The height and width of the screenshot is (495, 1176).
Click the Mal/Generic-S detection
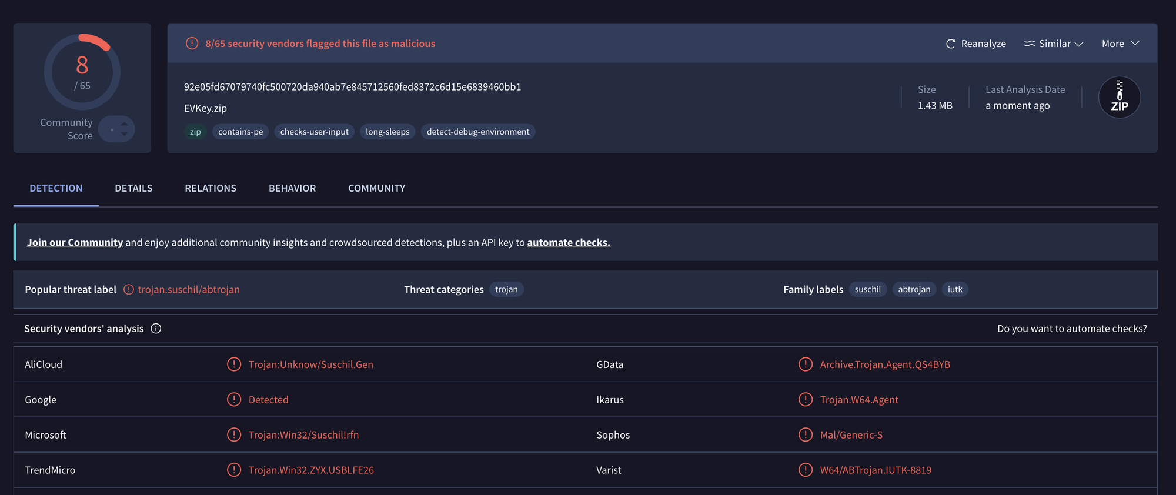pos(851,435)
